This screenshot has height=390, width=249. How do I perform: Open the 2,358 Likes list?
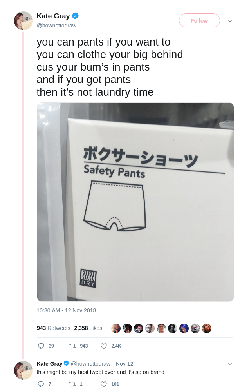pos(88,328)
